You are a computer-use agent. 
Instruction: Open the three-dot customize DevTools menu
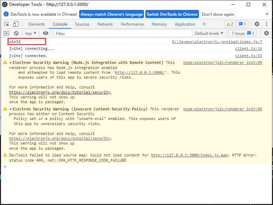coord(267,24)
